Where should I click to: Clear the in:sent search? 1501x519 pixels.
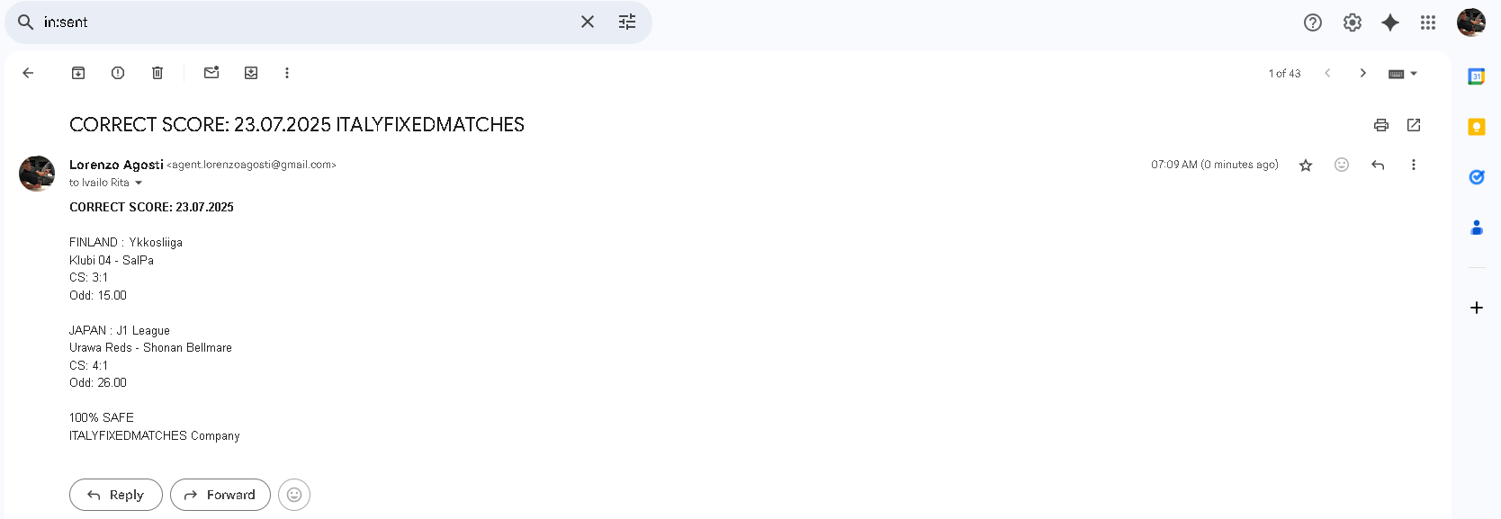(x=588, y=22)
